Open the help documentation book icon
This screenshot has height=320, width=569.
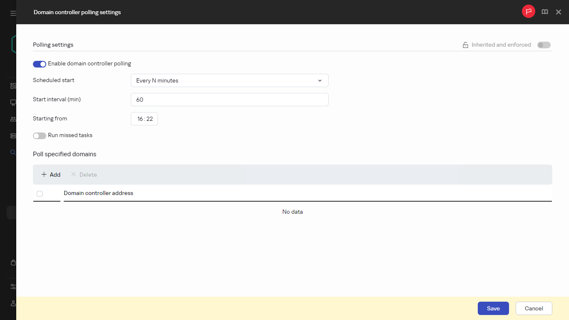(x=545, y=12)
